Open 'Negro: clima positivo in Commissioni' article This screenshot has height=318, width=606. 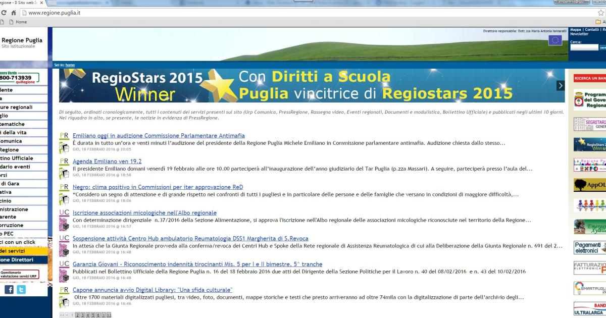pyautogui.click(x=158, y=187)
